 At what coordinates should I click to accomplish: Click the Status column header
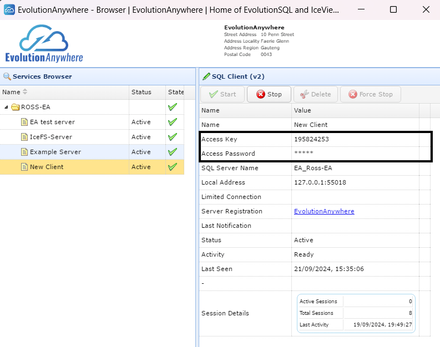point(148,92)
